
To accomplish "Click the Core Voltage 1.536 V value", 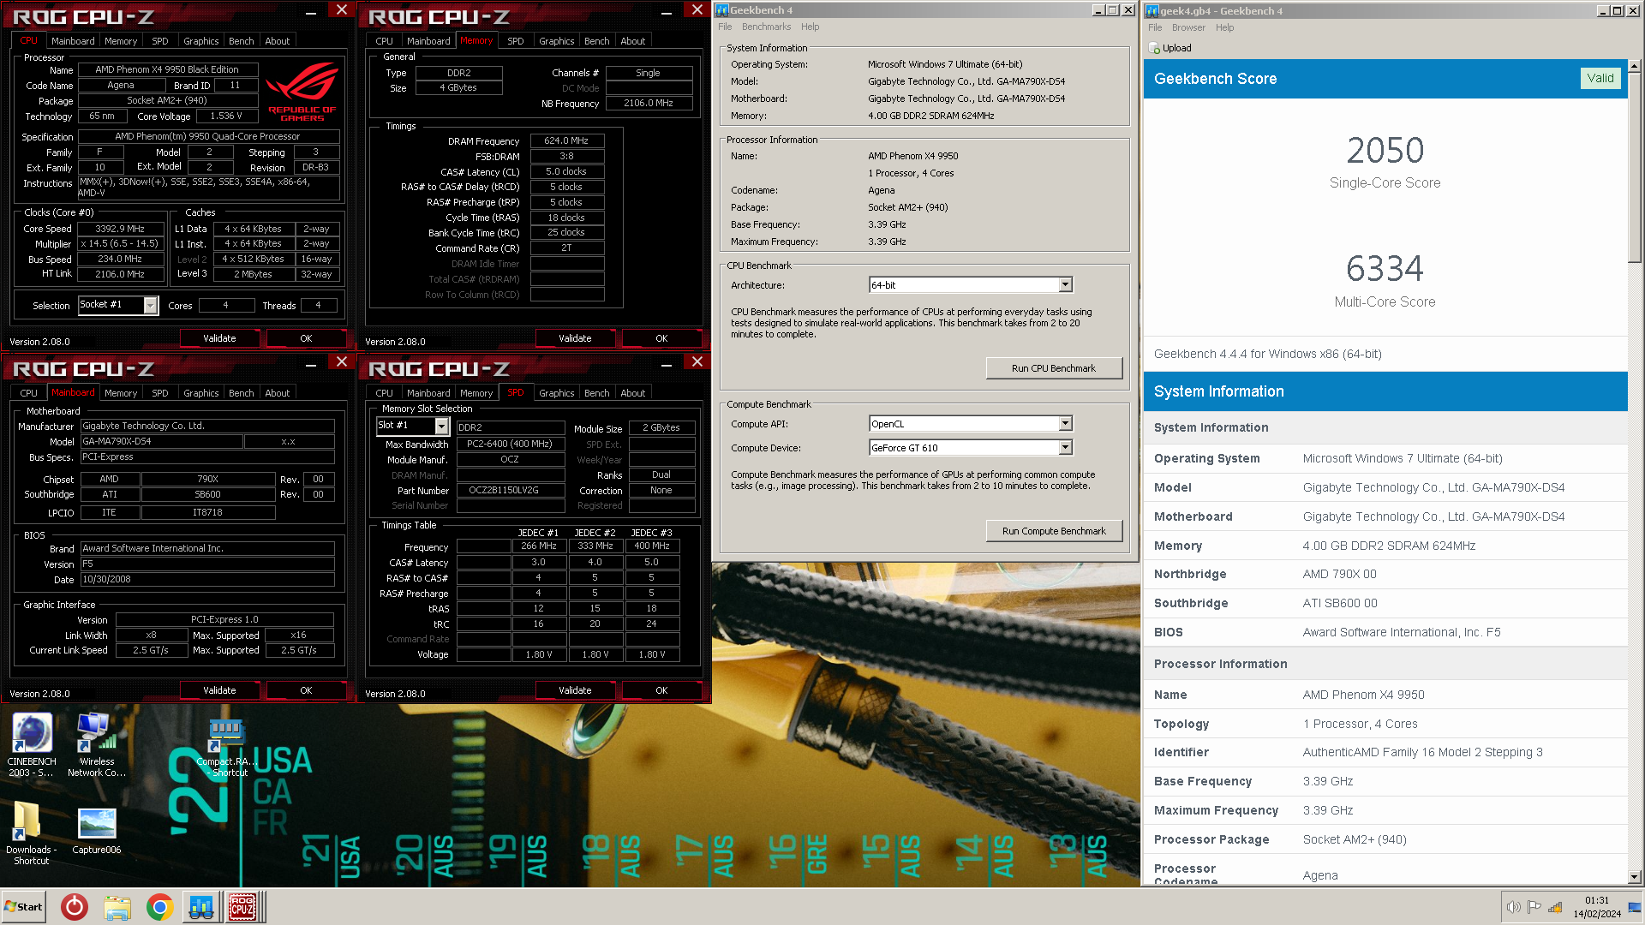I will (226, 116).
